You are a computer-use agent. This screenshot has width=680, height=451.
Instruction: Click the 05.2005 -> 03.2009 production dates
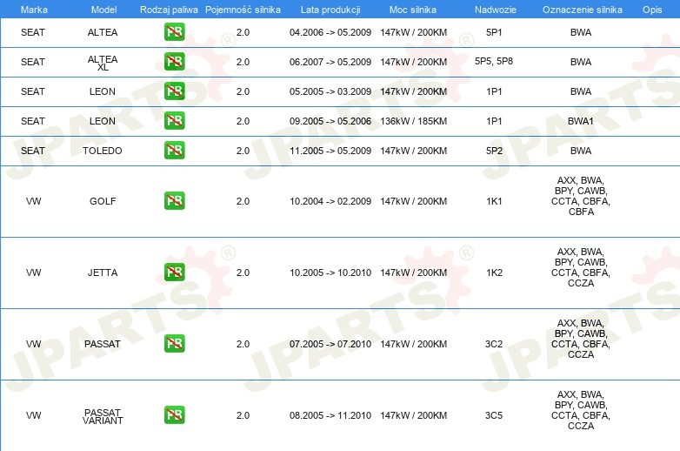pos(330,91)
